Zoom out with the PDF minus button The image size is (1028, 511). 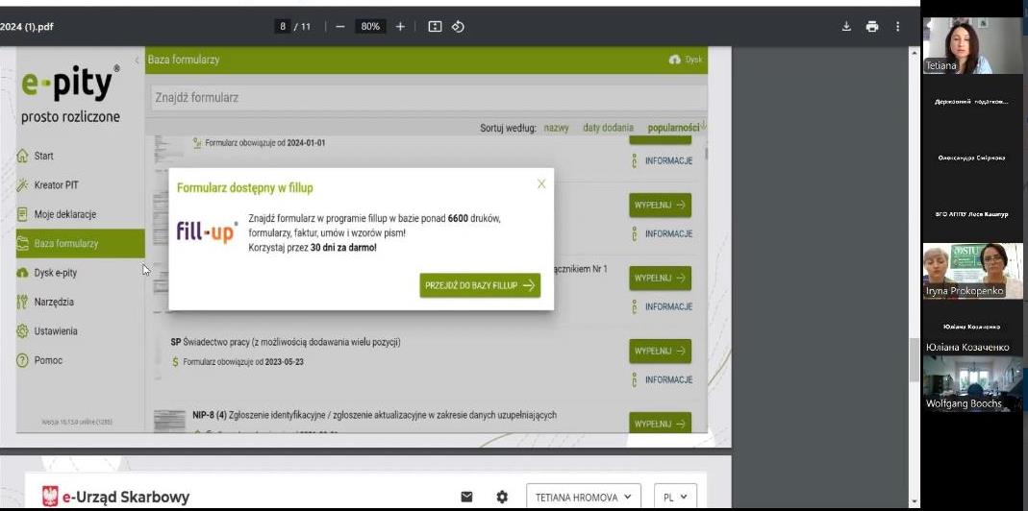click(x=339, y=27)
